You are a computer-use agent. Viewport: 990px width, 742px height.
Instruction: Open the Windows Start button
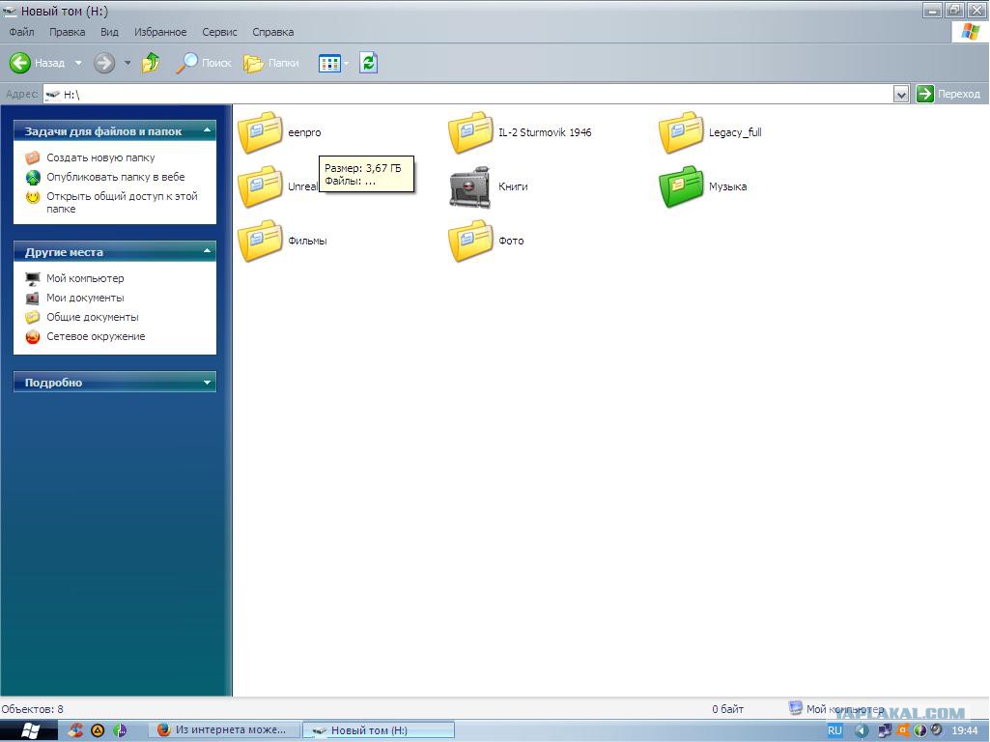point(29,730)
